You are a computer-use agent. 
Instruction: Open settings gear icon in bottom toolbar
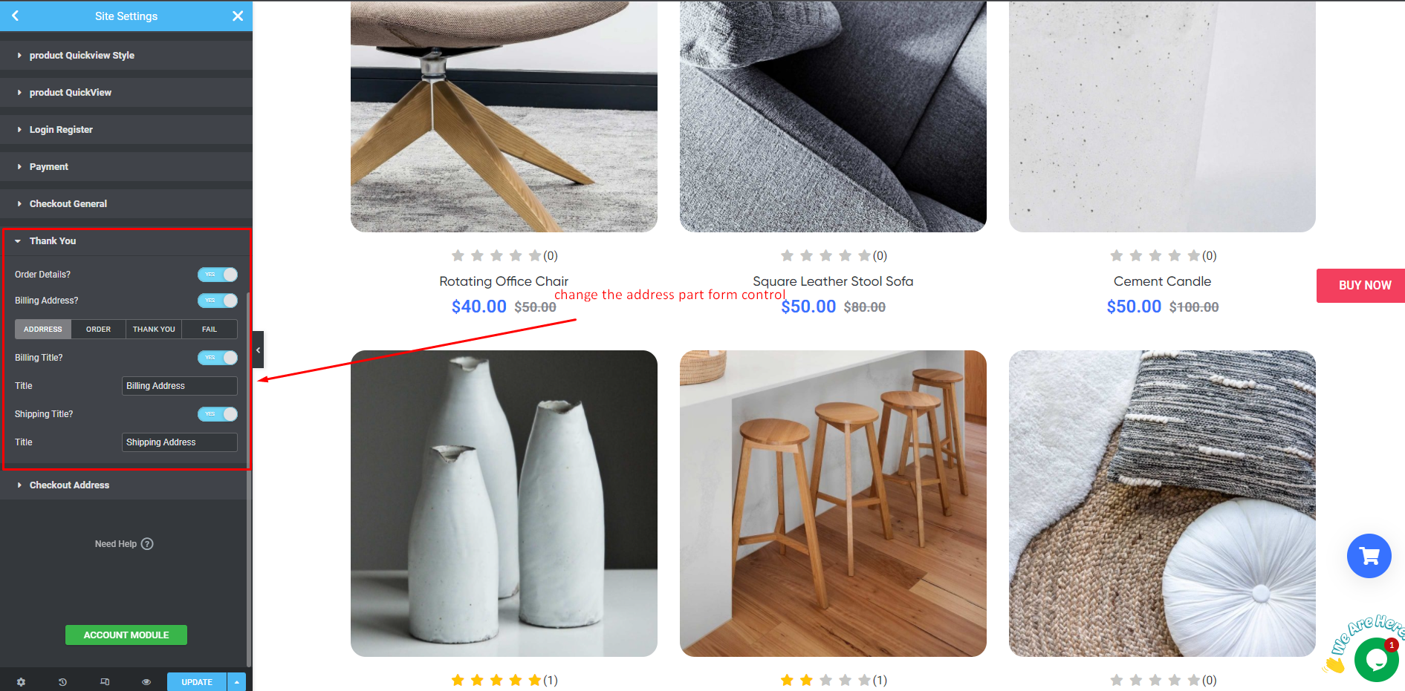point(21,682)
